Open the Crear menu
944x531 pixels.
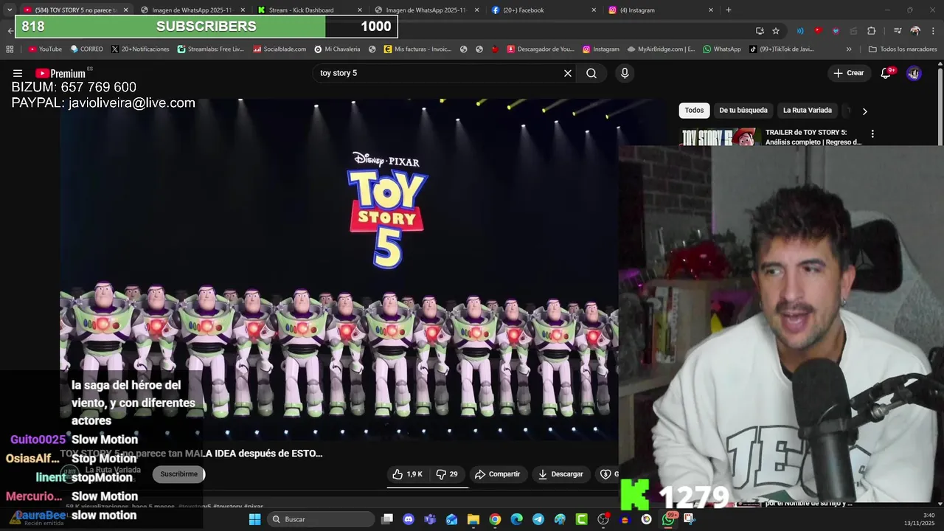pyautogui.click(x=848, y=73)
